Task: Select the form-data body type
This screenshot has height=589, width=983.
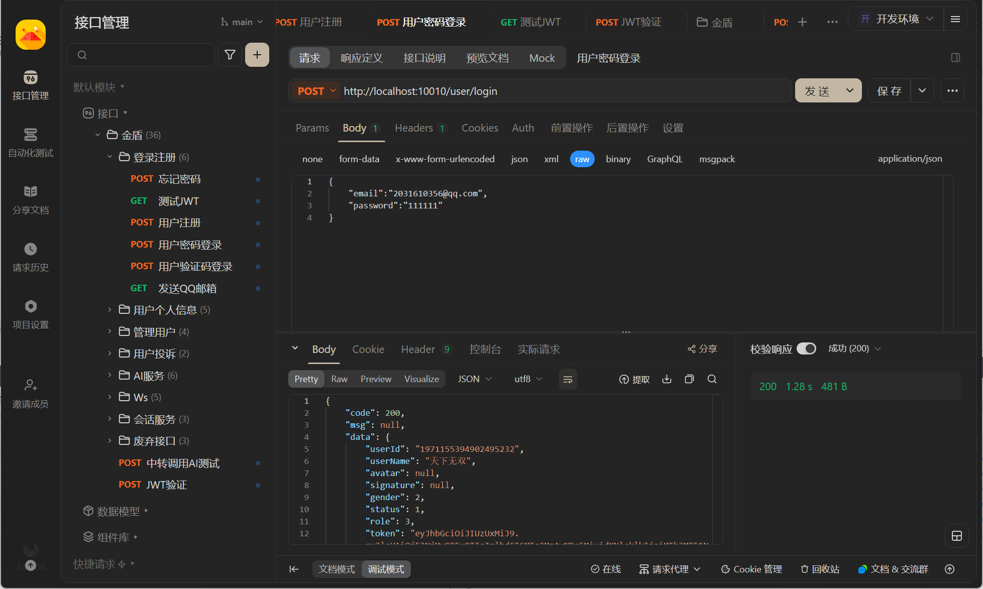Action: [x=359, y=159]
